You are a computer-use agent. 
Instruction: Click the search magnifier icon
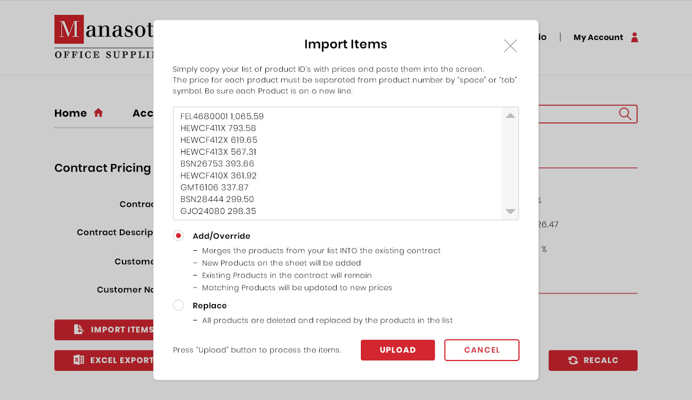(625, 114)
